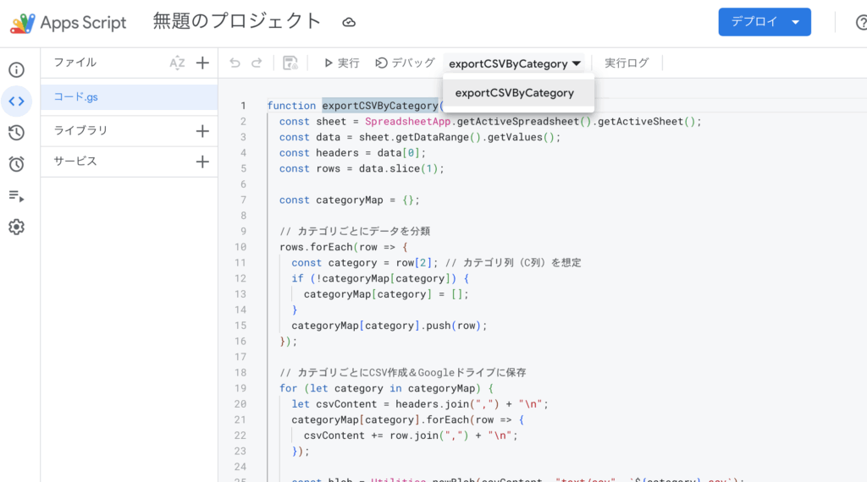
Task: Add a library using the plus icon
Action: [202, 131]
